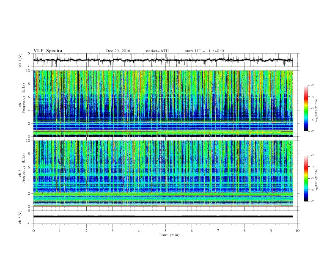Viewport: 335px width, 259px height.
Task: Click the ch.3 voltage black trace
Action: click(x=163, y=217)
